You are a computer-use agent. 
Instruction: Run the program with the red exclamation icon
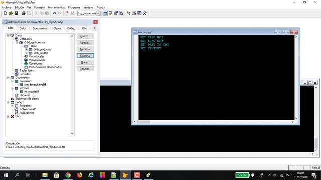click(67, 13)
